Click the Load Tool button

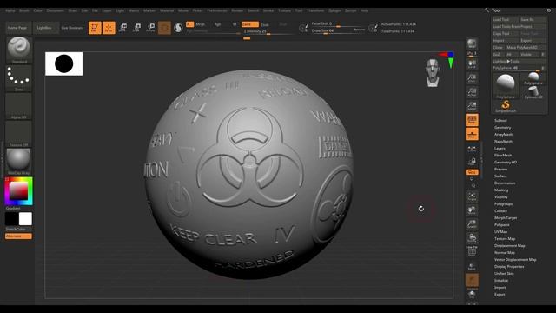click(505, 19)
